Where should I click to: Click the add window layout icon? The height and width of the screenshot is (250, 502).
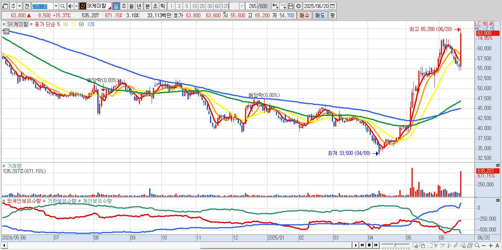coord(415,245)
